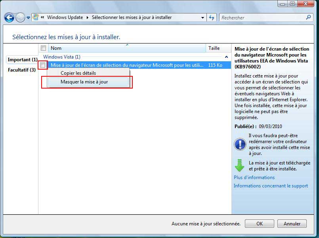Click the green download arrow icon
The width and height of the screenshot is (319, 238).
click(239, 166)
